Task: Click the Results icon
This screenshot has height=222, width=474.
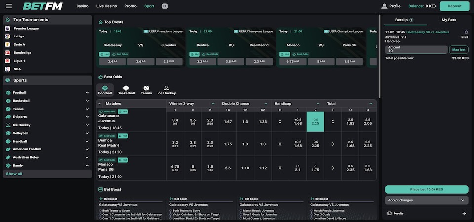Action: pos(390,213)
